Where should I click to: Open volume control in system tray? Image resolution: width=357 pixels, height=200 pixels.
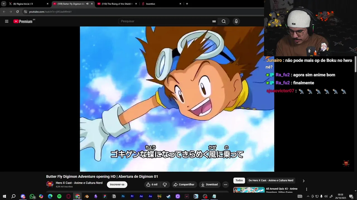pyautogui.click(x=326, y=196)
